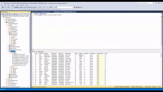Select the System Tables folder
This screenshot has height=92, width=163.
pos(14,27)
